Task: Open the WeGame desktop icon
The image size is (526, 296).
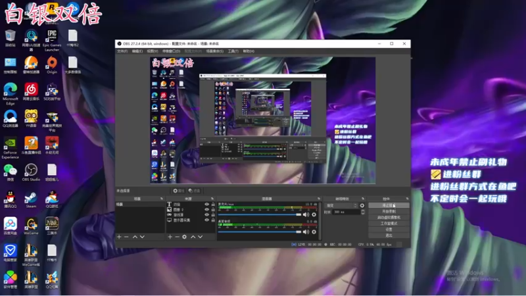Action: point(31,226)
